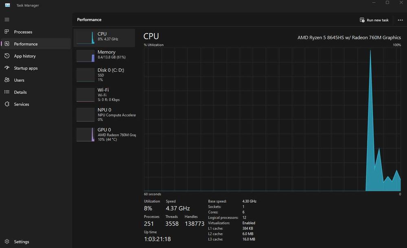Viewport: 407px width, 248px height.
Task: Open the Details page
Action: point(36,92)
